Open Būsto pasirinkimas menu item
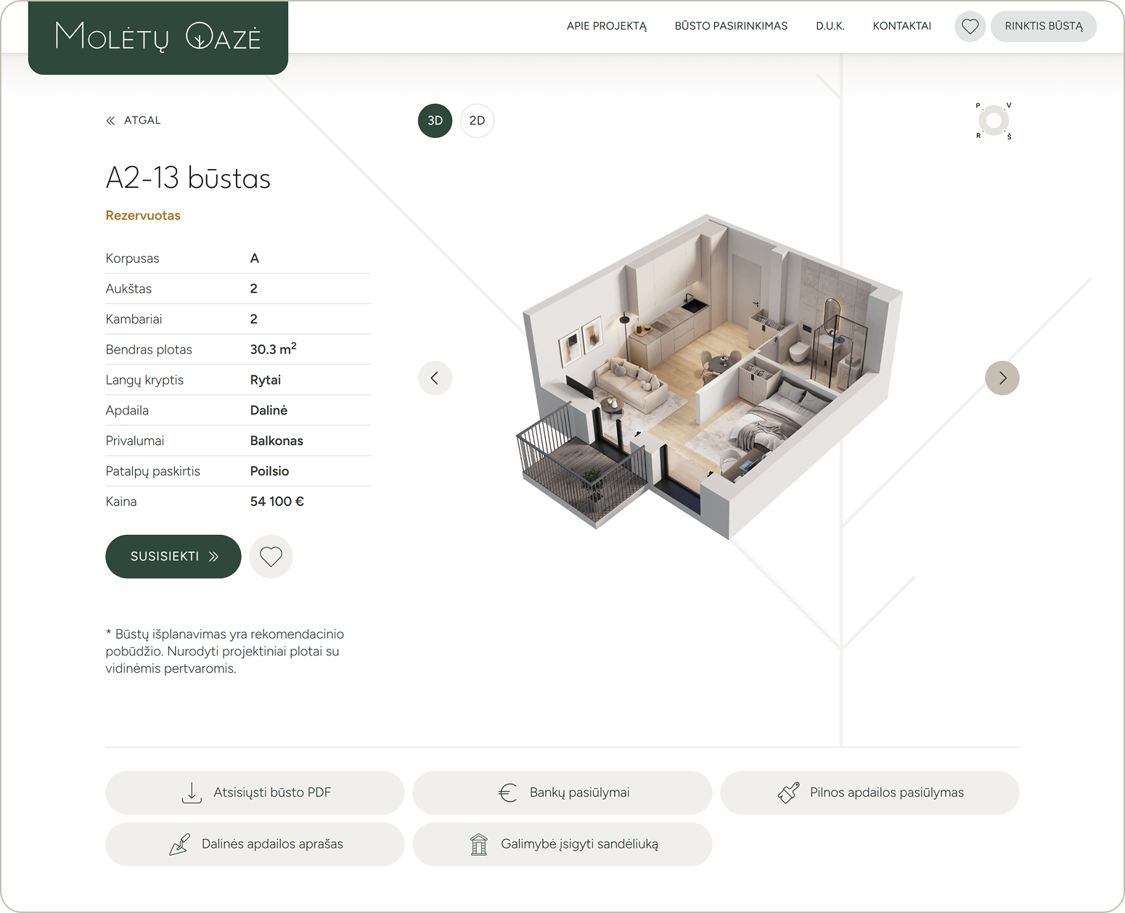This screenshot has height=913, width=1125. pos(731,26)
